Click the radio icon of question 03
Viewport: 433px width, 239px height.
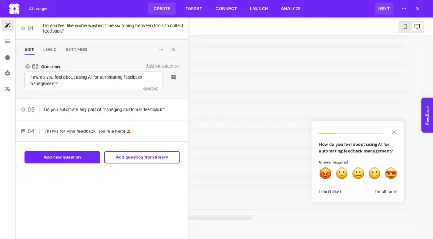[x=23, y=109]
